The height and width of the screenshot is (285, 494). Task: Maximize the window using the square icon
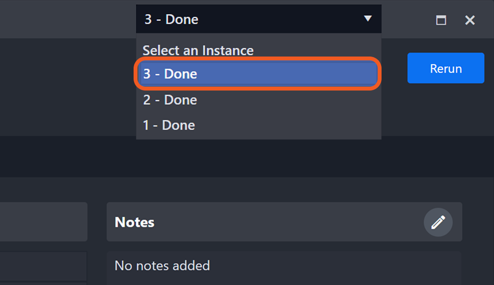coord(441,20)
